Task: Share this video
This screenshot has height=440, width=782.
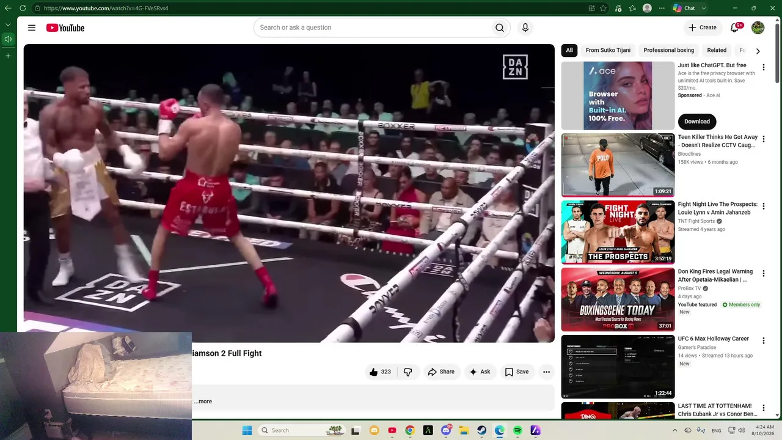Action: tap(441, 372)
